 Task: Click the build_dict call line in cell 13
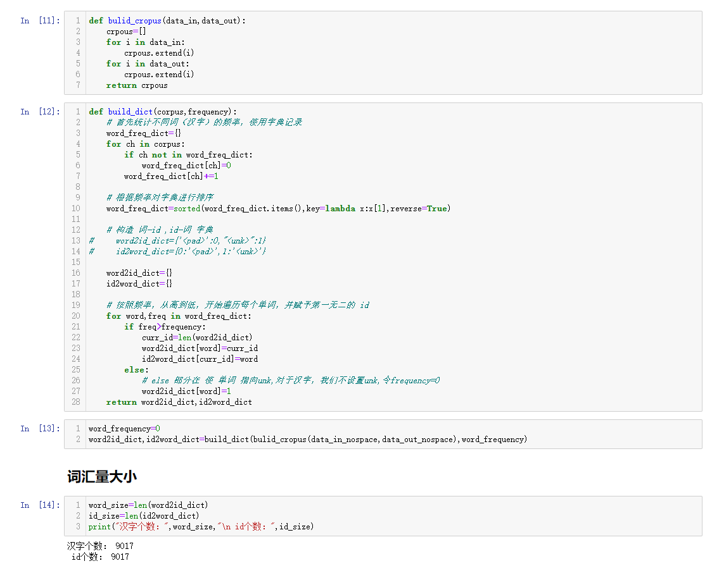tap(307, 440)
